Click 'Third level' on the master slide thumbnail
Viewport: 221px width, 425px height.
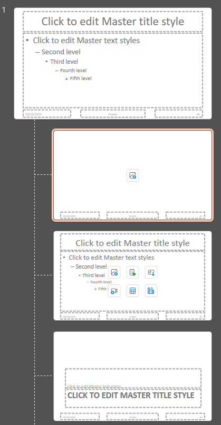pos(64,62)
